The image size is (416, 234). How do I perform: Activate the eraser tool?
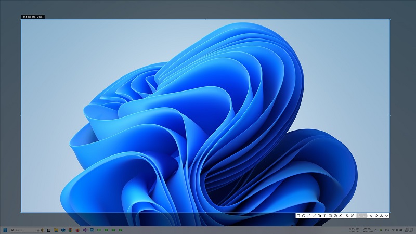(341, 216)
